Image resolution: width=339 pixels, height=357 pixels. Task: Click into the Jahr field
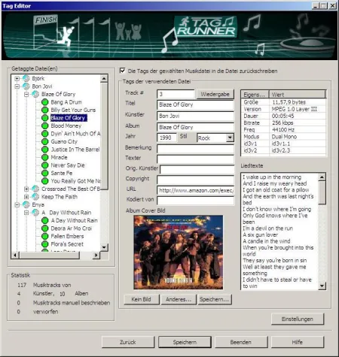[166, 138]
